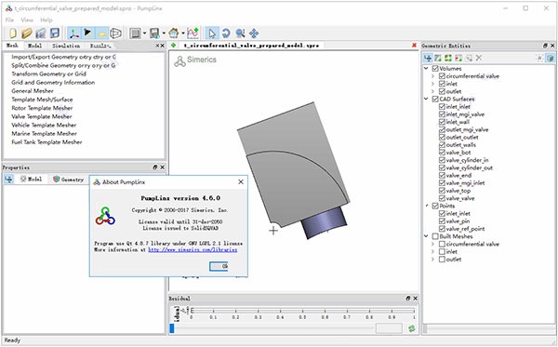This screenshot has height=347, width=558.
Task: Click the green diamond icon beside document tab
Action: [x=173, y=46]
